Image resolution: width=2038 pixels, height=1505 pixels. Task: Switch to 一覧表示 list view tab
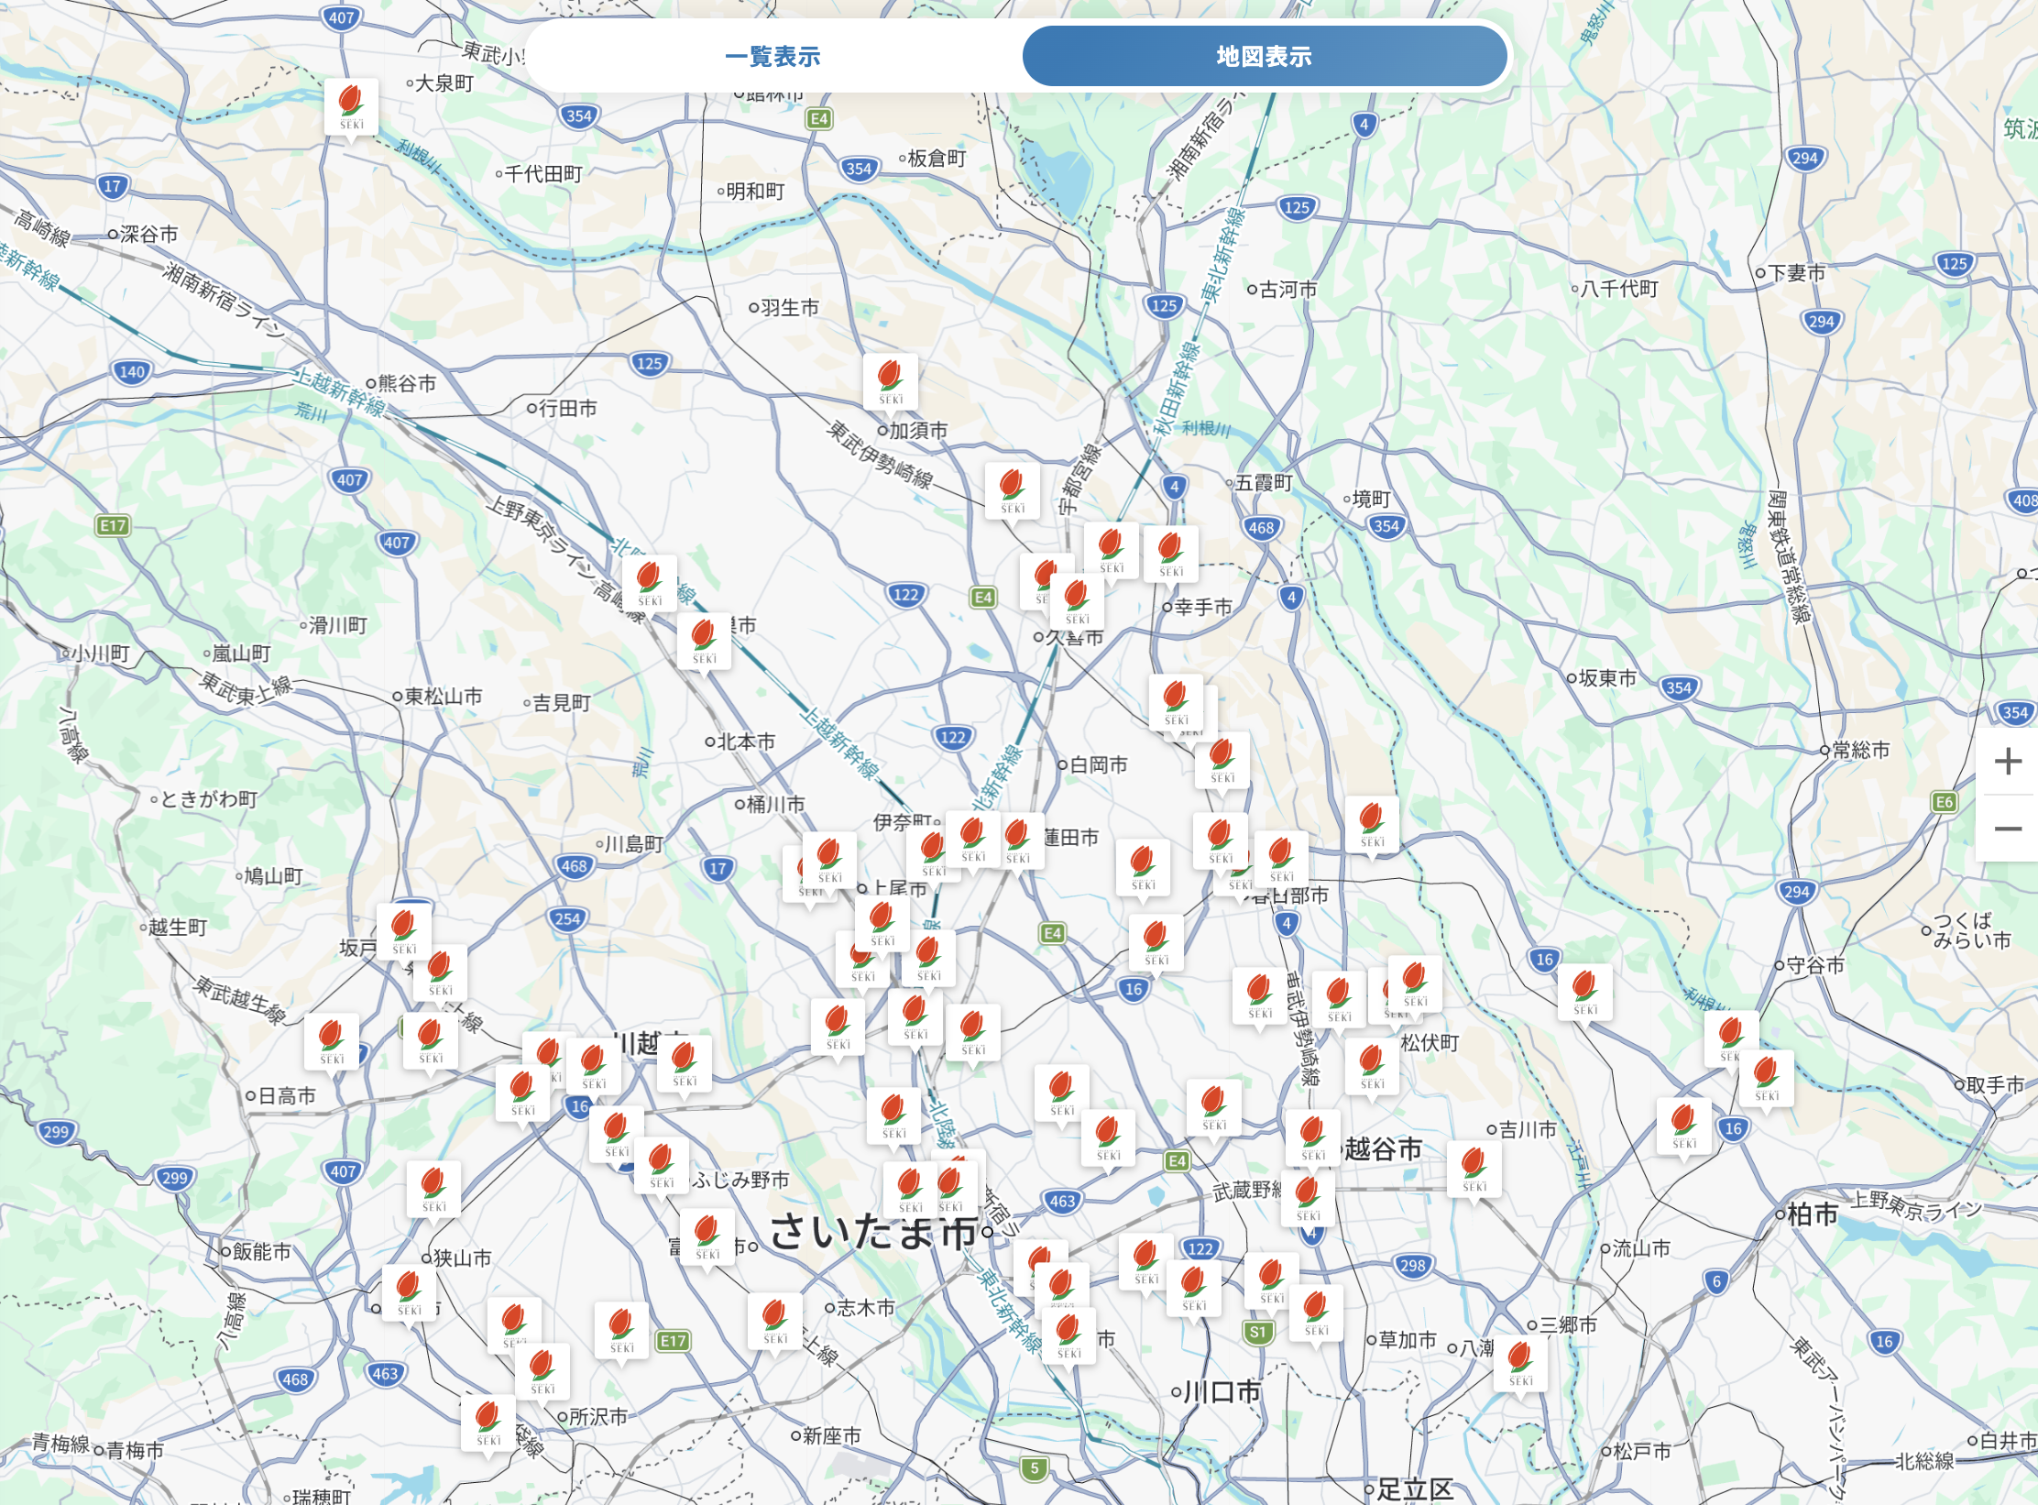(772, 57)
